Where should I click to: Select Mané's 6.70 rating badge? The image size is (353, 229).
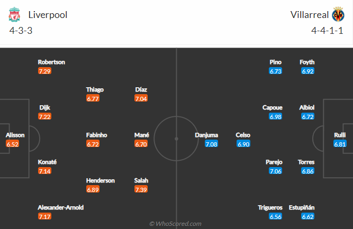141,144
